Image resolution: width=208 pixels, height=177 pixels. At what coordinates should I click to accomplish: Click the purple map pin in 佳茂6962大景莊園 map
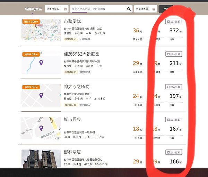[41, 63]
